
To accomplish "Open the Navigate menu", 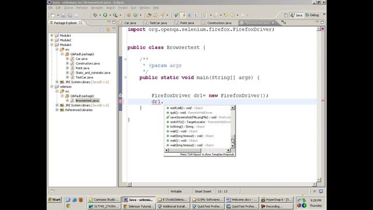I will (x=97, y=8).
